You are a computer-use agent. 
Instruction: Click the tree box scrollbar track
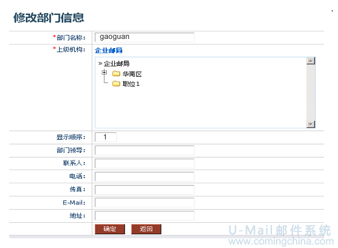310,92
